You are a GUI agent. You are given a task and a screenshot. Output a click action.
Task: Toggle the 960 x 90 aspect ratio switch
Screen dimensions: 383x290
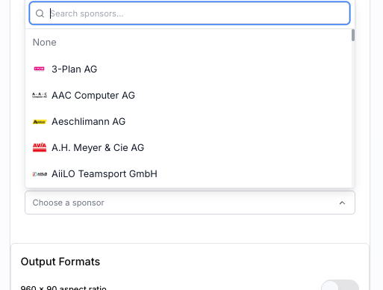tap(340, 286)
